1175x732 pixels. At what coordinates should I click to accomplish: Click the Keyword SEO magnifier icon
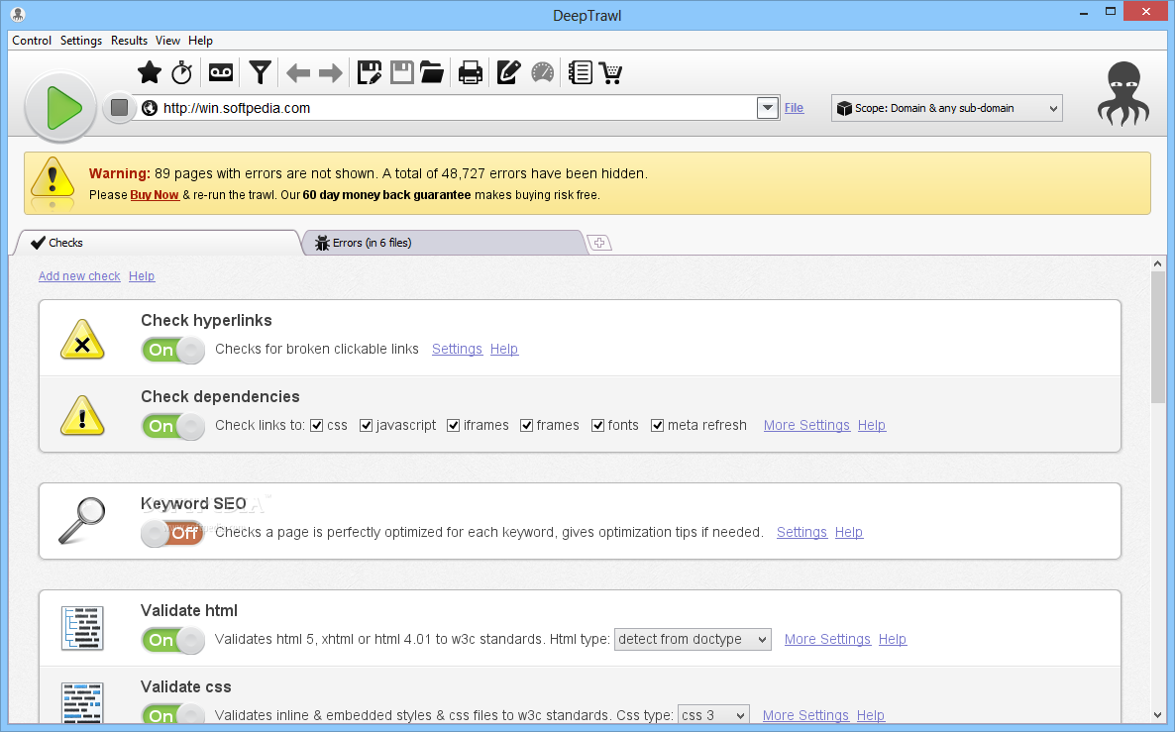[82, 521]
